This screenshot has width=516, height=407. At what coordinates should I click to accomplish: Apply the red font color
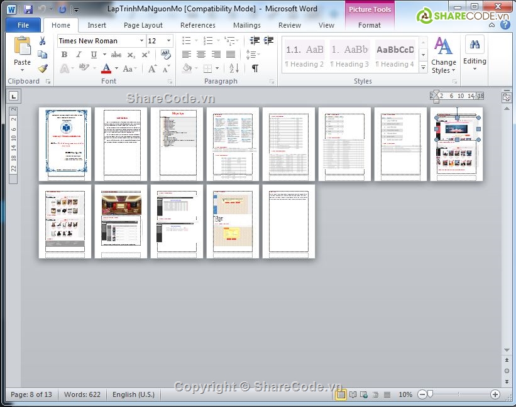coord(106,68)
